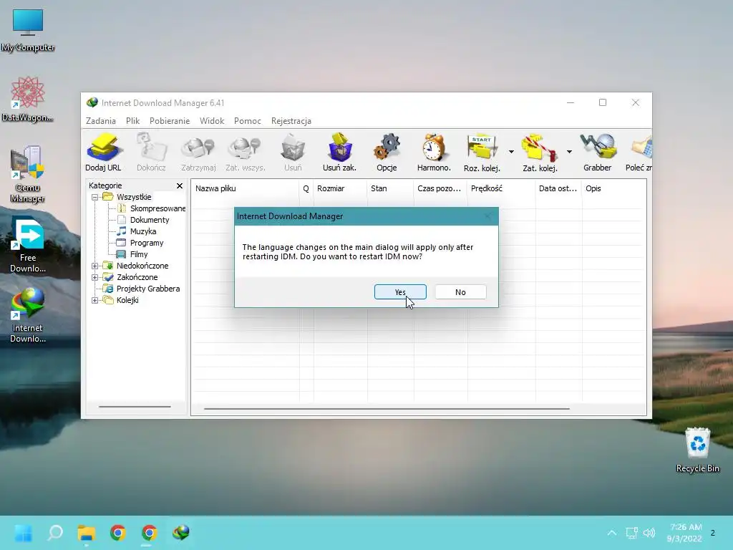
Task: Open the Widok menu
Action: 212,120
